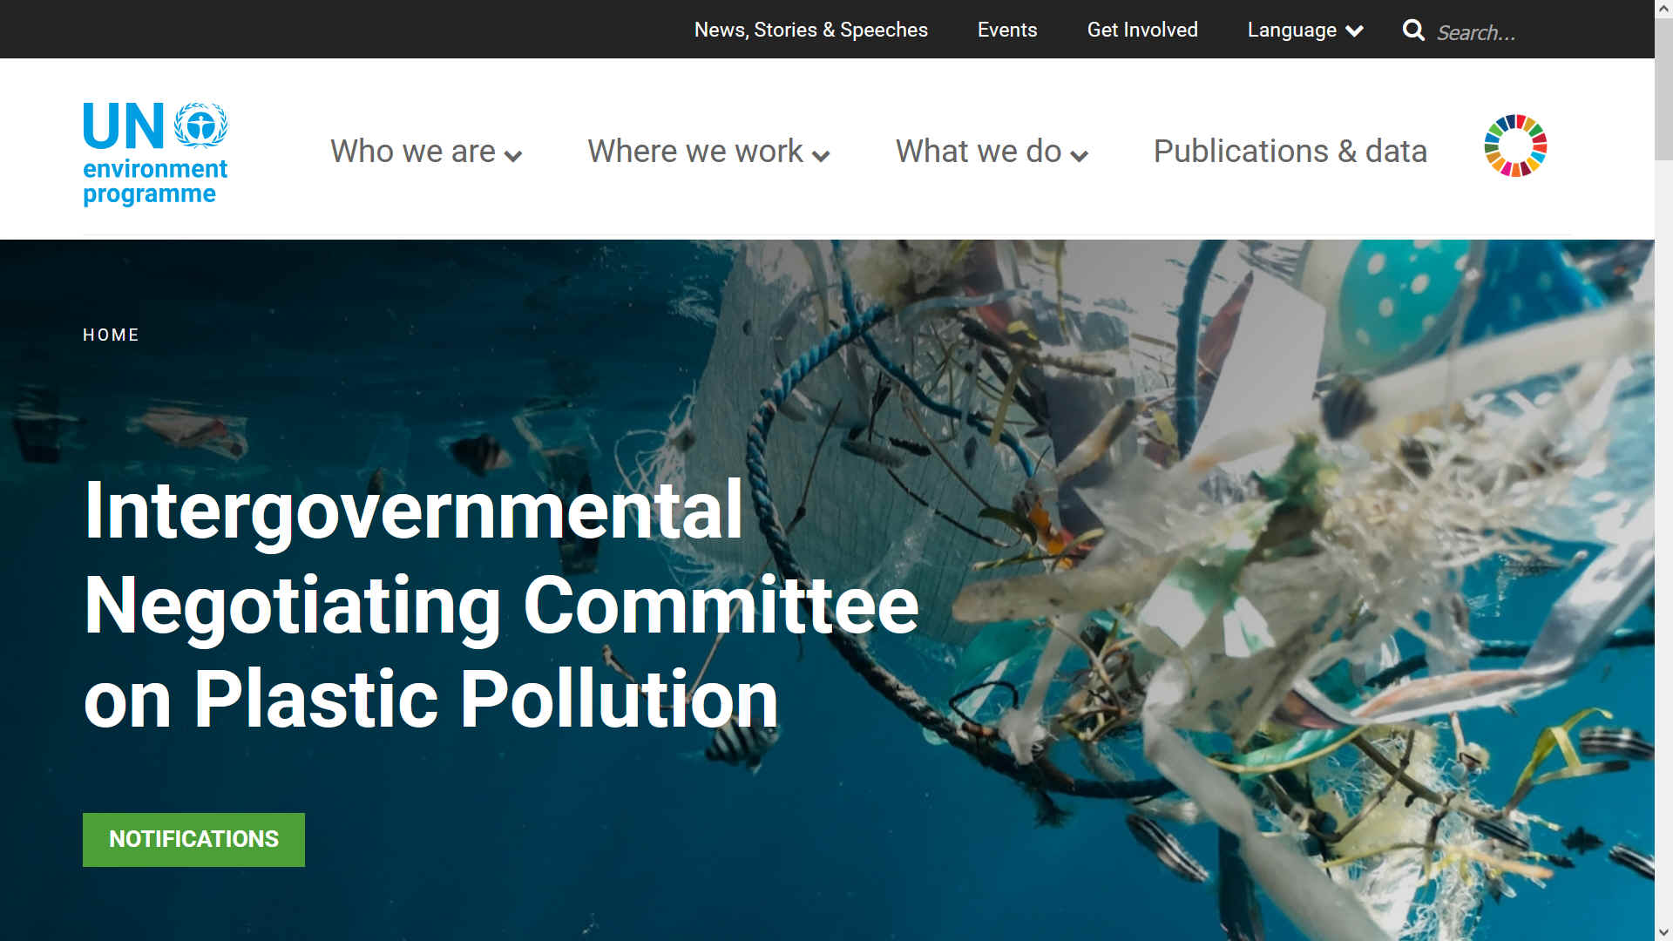The image size is (1673, 941).
Task: Click the Intergovernmental Negotiating Committee heading
Action: tap(501, 604)
